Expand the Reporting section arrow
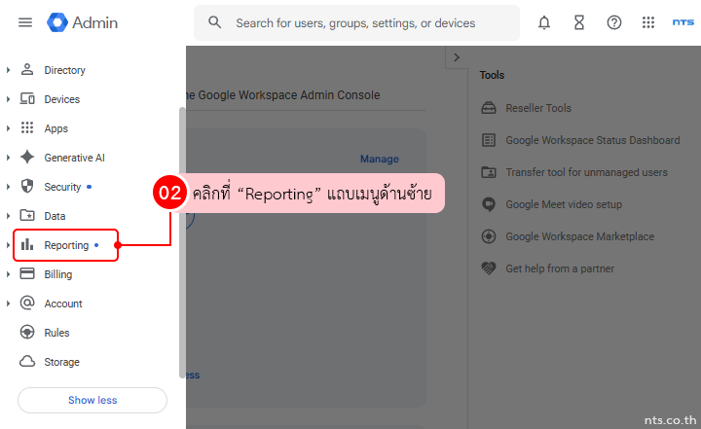The width and height of the screenshot is (701, 429). pyautogui.click(x=8, y=245)
